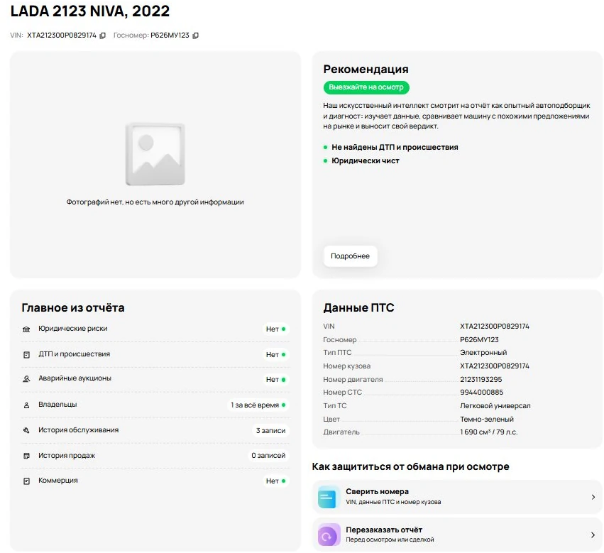Click the Перезаказать отчёт purple icon

[327, 535]
